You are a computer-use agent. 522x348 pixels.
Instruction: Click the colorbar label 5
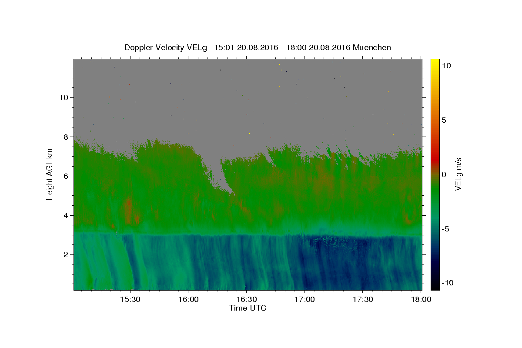point(444,120)
